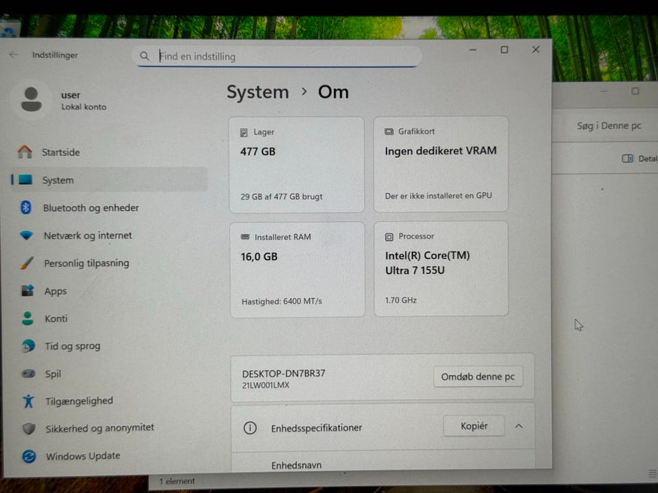Image resolution: width=658 pixels, height=493 pixels.
Task: Open Startside home icon
Action: click(25, 152)
